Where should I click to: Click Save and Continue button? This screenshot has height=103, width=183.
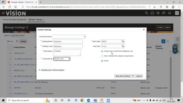(123, 76)
